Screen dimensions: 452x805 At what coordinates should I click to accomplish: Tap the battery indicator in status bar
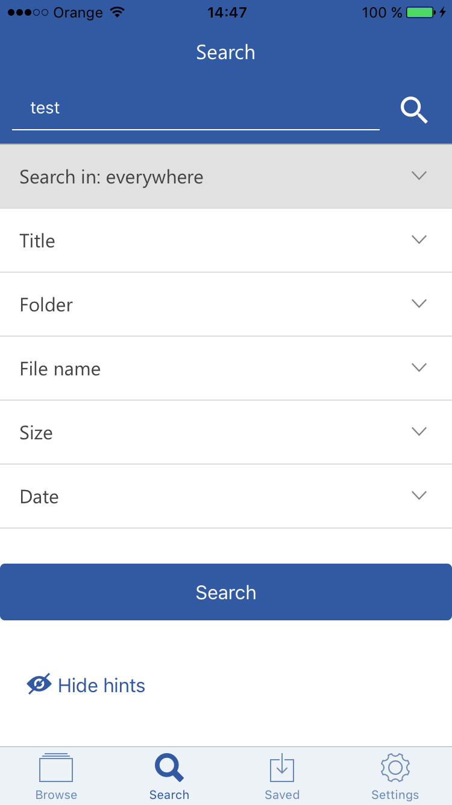point(421,12)
